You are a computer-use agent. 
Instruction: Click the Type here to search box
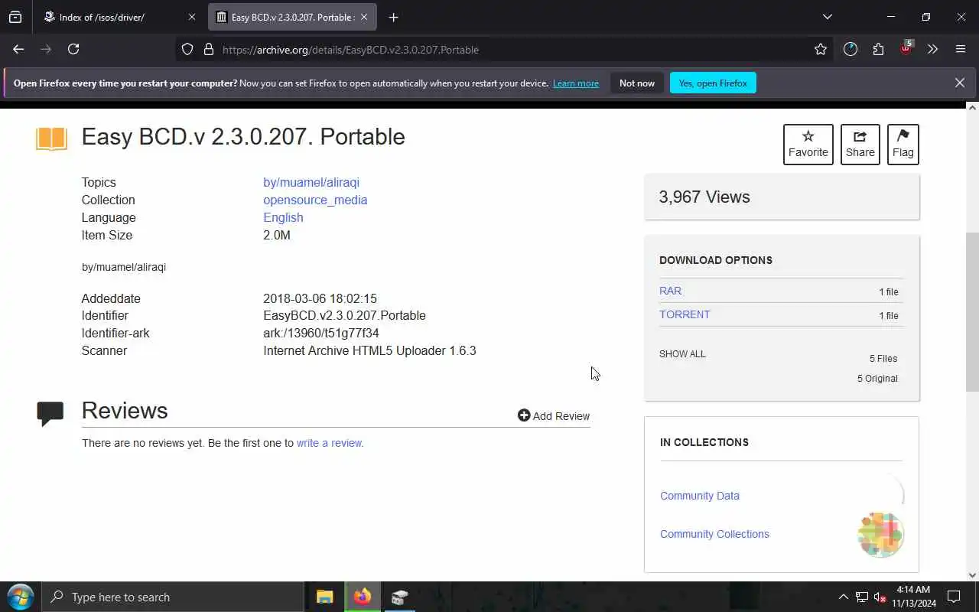click(x=172, y=597)
